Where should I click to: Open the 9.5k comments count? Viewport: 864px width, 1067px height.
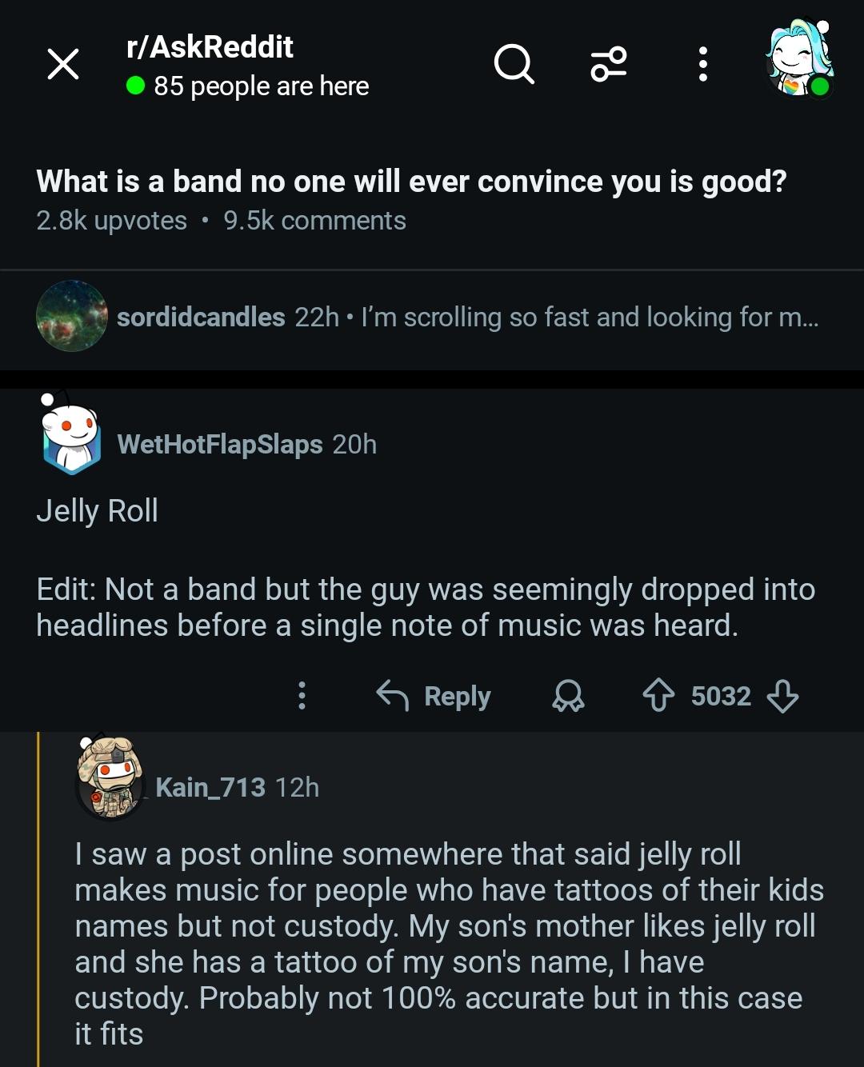[x=314, y=220]
